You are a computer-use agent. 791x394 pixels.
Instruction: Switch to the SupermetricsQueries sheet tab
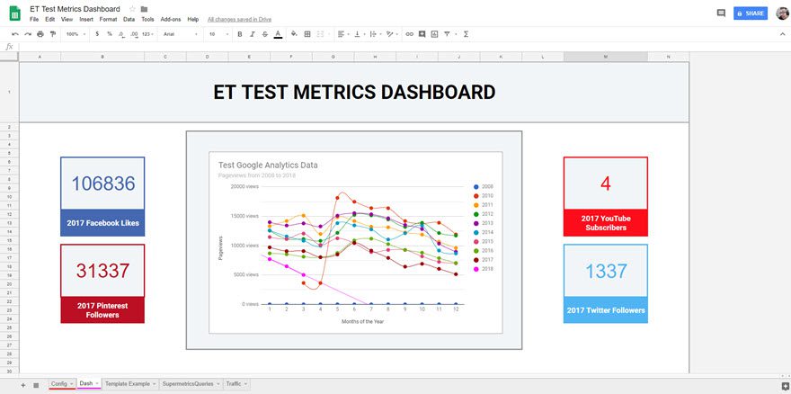pyautogui.click(x=190, y=384)
